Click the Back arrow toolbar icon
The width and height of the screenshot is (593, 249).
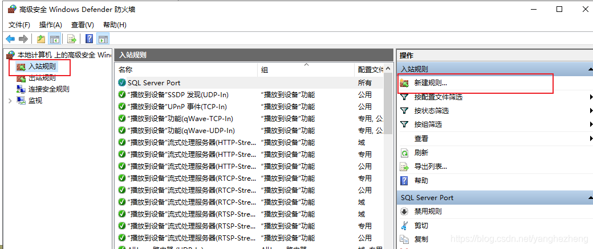point(10,39)
